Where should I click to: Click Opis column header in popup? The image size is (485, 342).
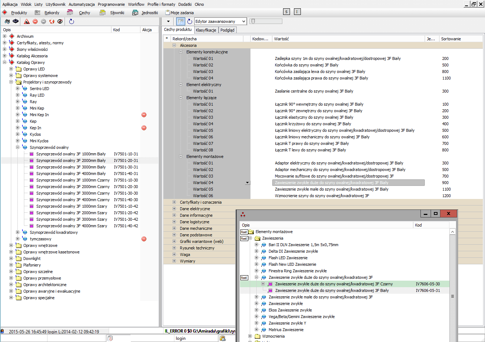[x=326, y=225]
